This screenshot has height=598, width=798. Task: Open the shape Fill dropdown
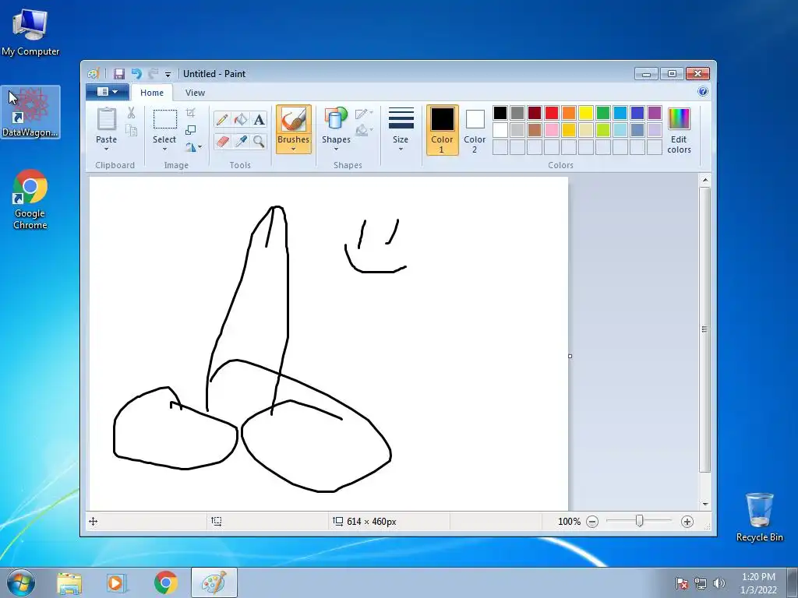(x=364, y=131)
